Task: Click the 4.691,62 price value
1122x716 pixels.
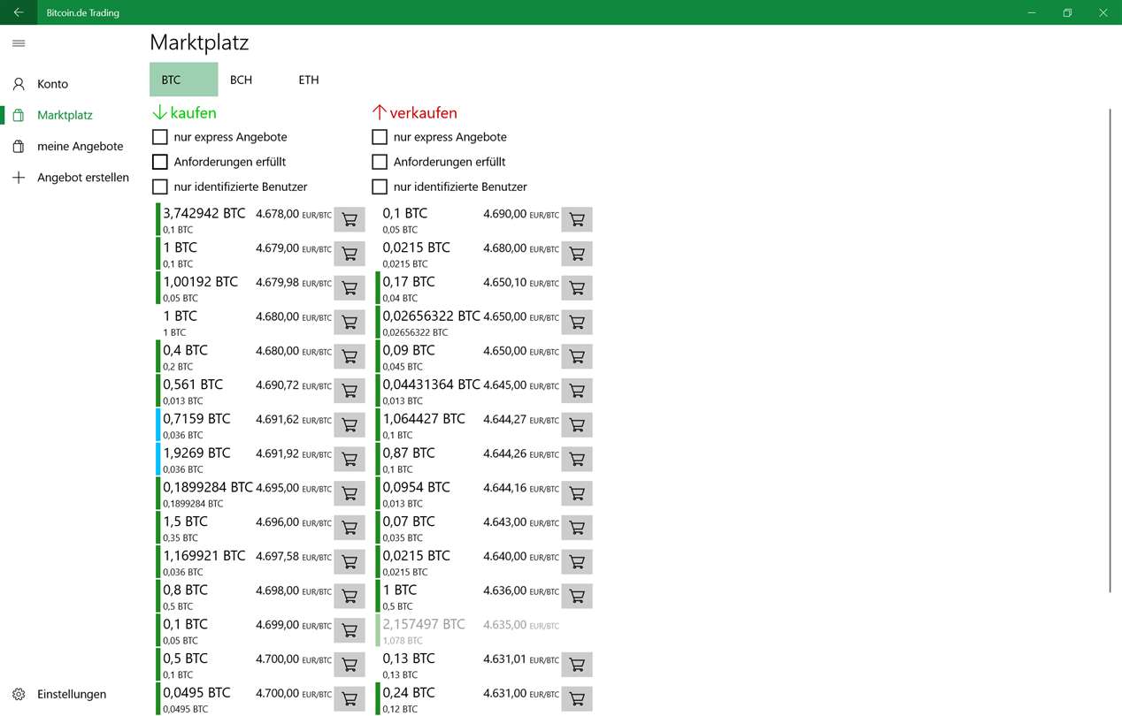Action: point(278,419)
